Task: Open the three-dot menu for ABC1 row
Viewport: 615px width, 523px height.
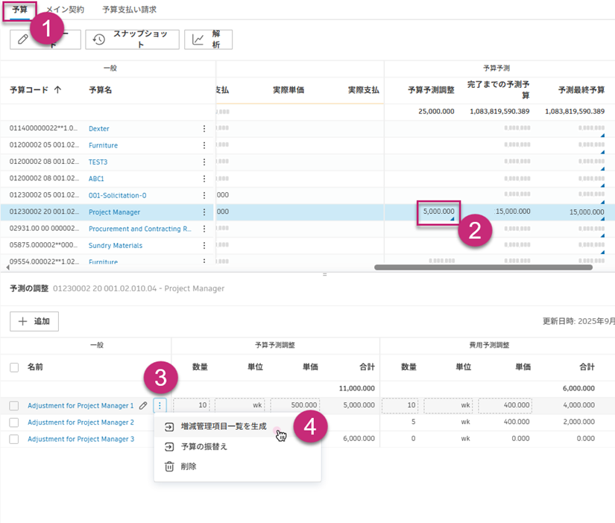Action: click(204, 179)
